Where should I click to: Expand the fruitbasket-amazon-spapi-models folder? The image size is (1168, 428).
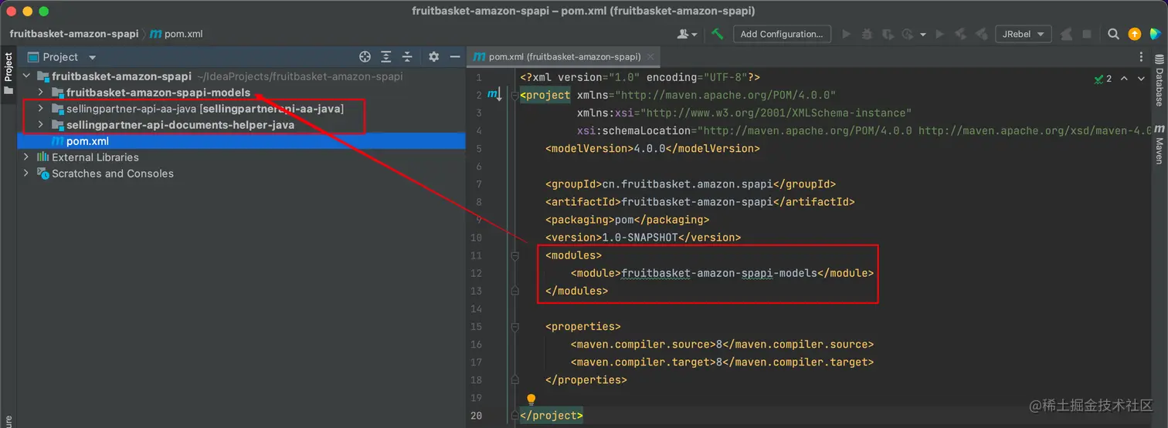coord(41,93)
